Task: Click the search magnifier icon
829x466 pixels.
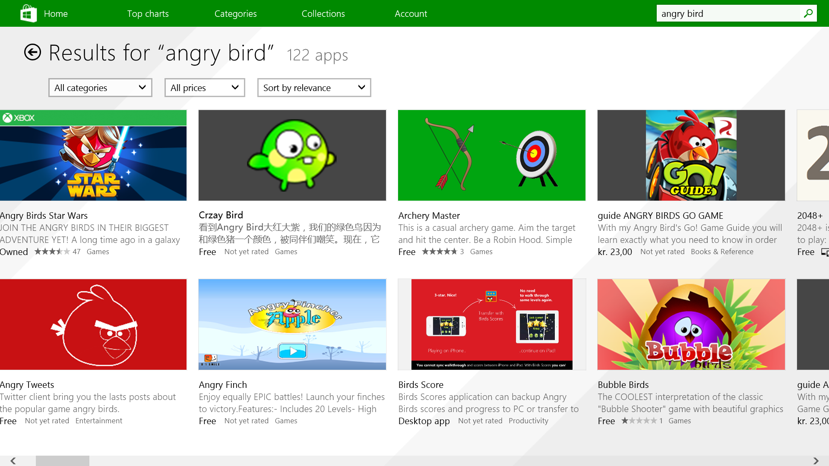Action: coord(808,13)
